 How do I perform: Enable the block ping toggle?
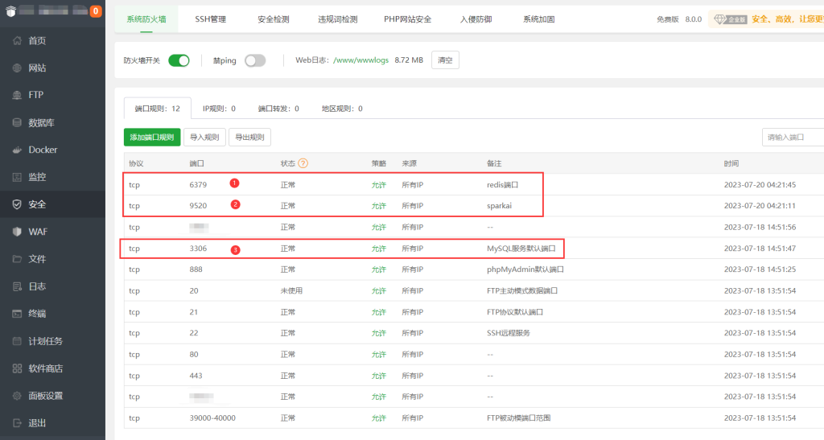click(254, 60)
